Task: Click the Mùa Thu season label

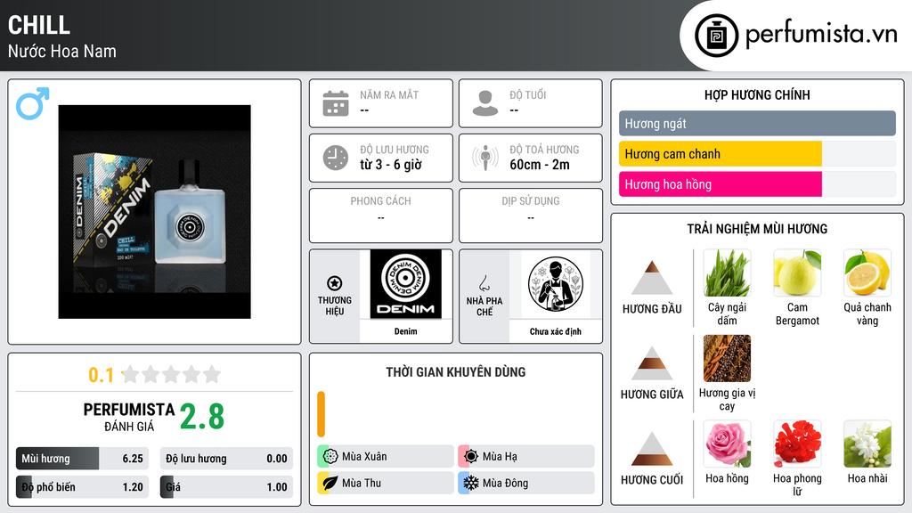Action: [362, 483]
